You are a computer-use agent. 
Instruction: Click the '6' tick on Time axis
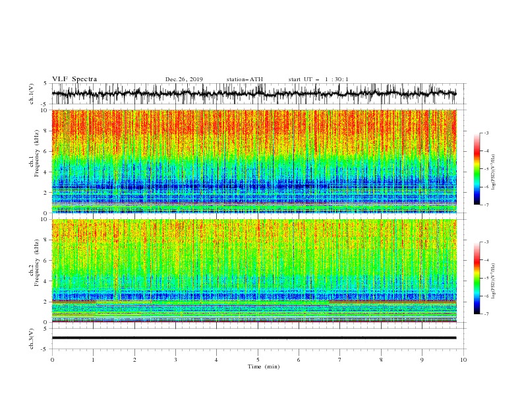299,360
